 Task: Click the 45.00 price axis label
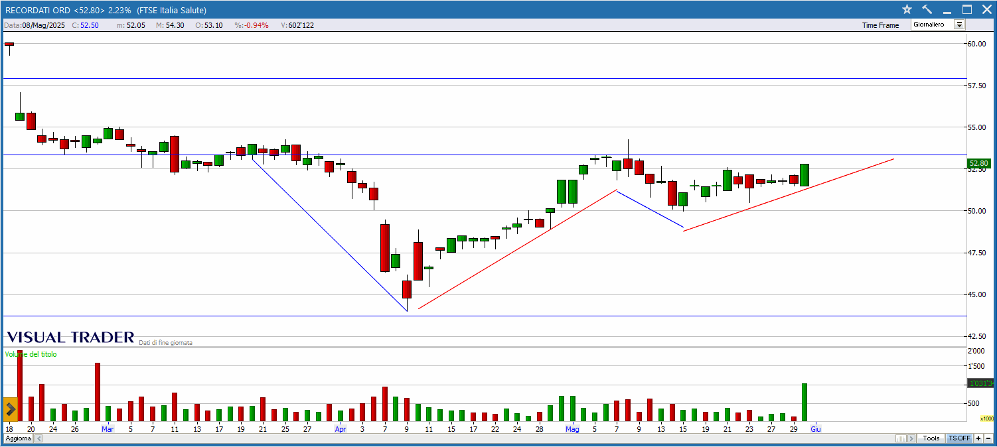pos(976,294)
